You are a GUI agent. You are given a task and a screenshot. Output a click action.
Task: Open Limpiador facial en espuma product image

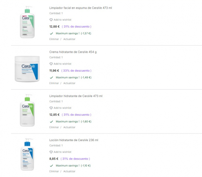click(x=27, y=22)
